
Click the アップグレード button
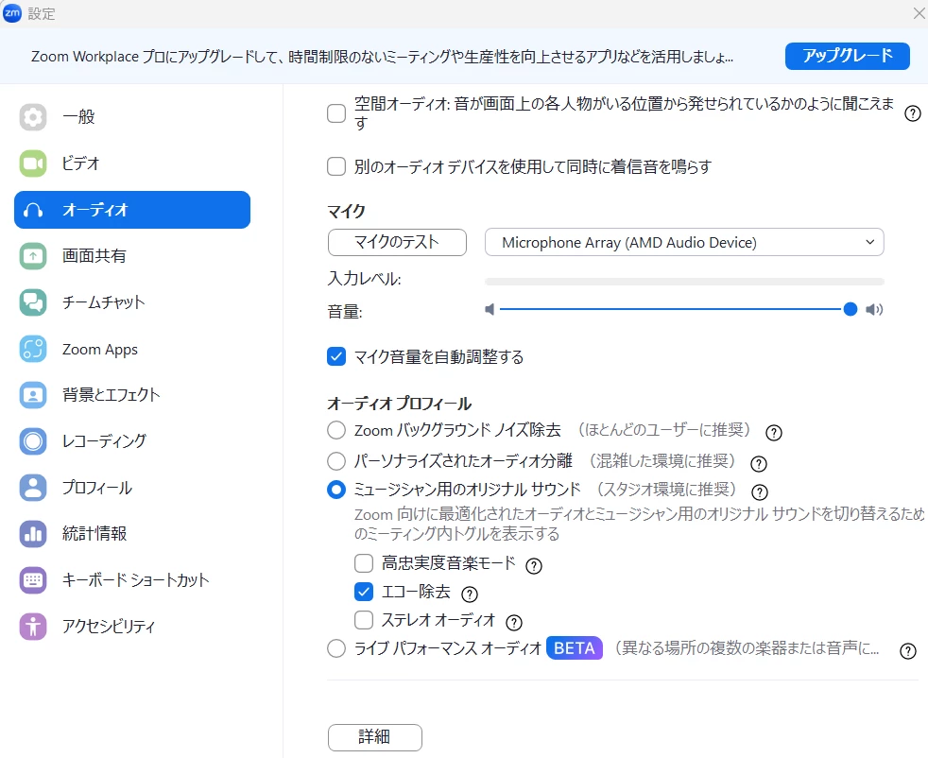click(x=847, y=56)
